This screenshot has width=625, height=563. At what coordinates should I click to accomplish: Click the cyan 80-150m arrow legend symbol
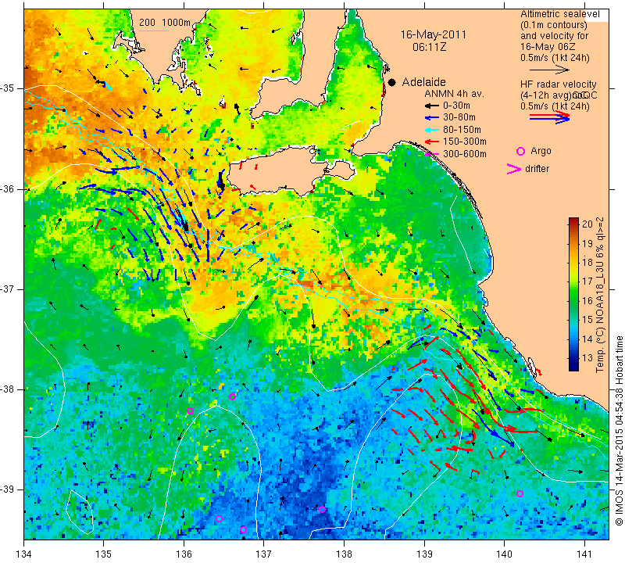click(431, 130)
